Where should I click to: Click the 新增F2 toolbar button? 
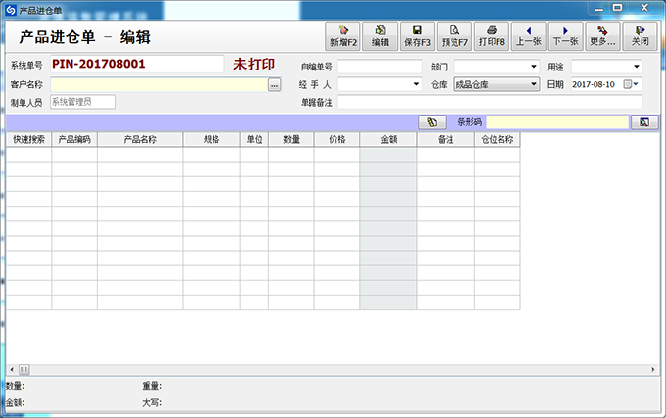(x=343, y=36)
